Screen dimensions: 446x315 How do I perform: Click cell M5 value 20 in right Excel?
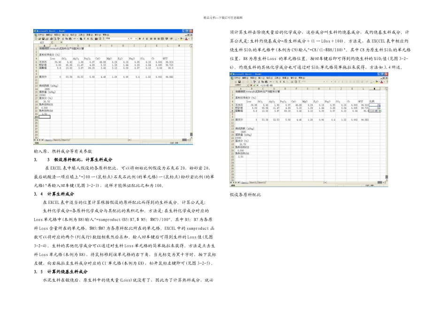coord(375,105)
